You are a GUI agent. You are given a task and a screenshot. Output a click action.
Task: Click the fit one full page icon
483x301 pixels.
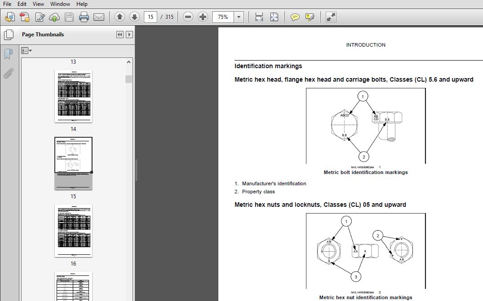coord(274,17)
